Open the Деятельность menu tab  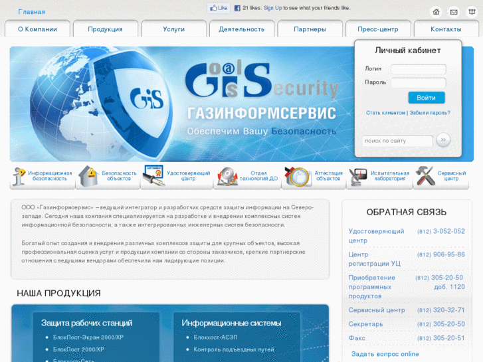[x=242, y=29]
